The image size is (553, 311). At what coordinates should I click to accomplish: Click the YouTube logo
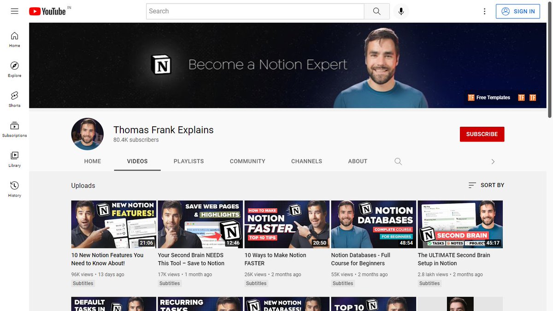pyautogui.click(x=47, y=11)
